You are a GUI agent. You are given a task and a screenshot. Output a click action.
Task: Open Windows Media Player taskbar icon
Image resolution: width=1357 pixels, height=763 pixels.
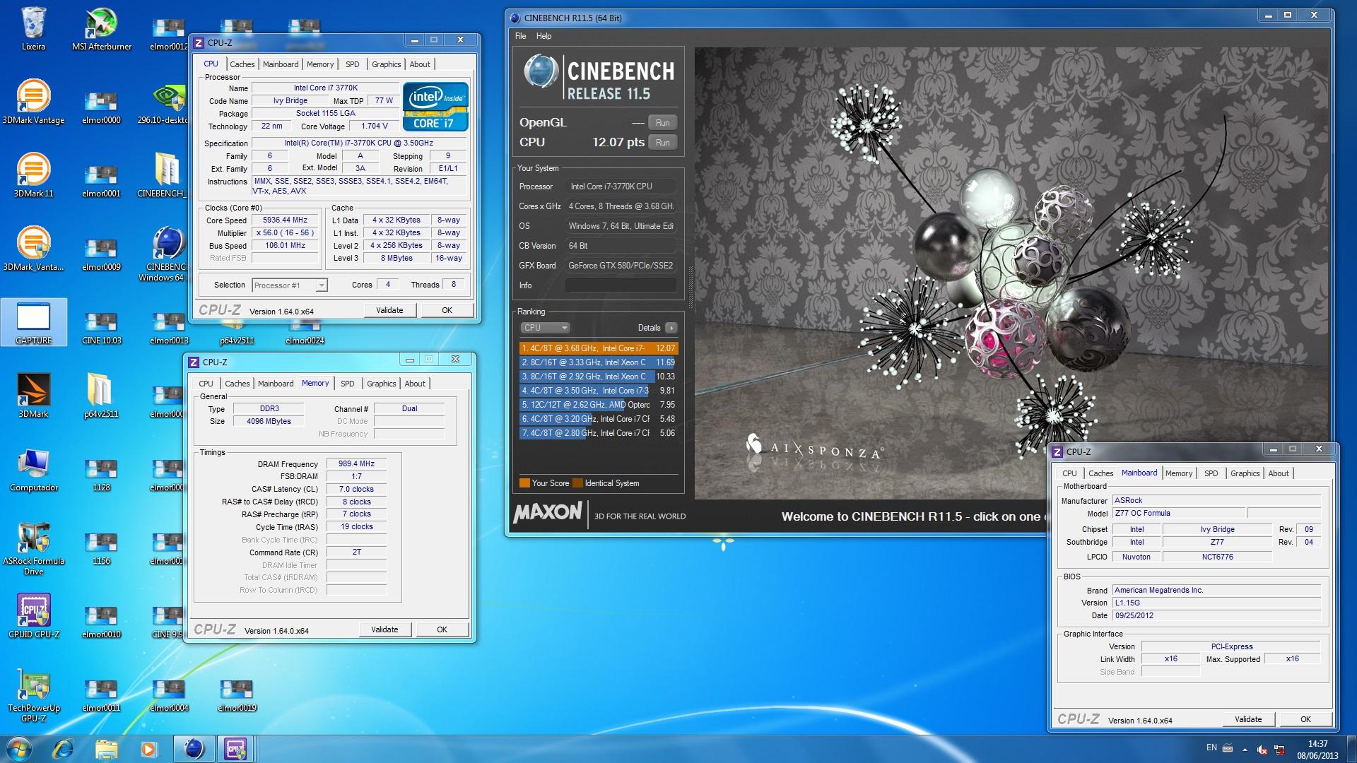click(x=148, y=749)
